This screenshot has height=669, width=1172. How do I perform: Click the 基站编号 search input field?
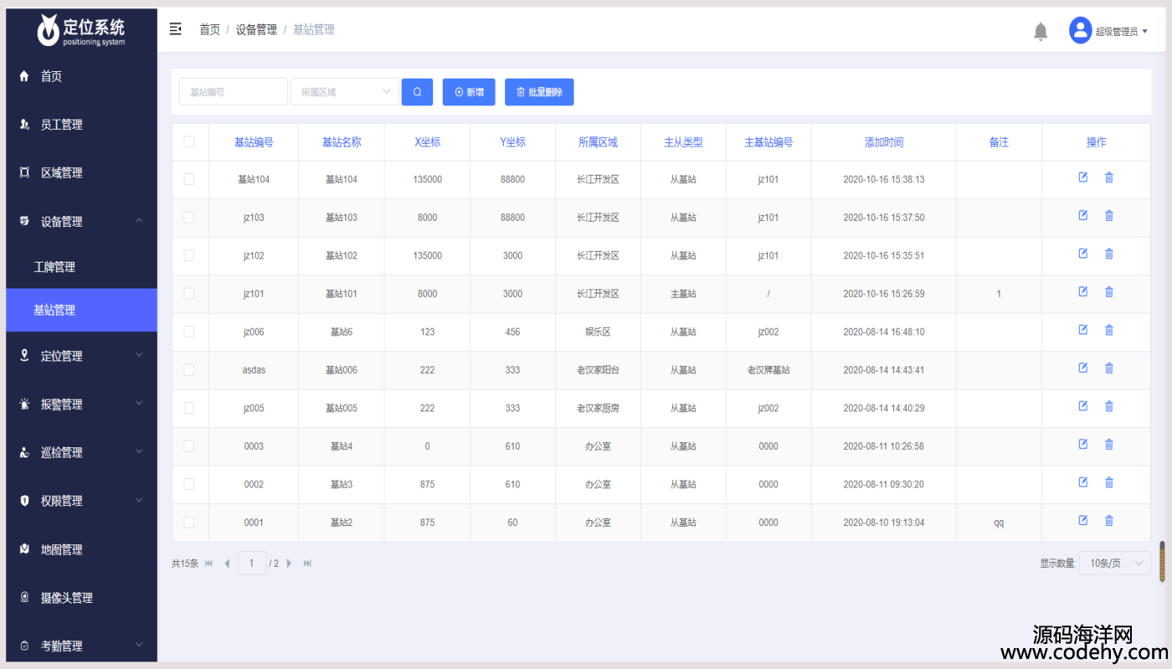point(234,92)
